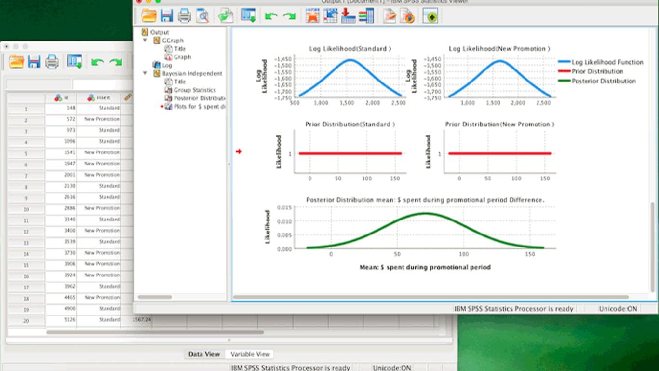659x371 pixels.
Task: Undo in the Data Editor window
Action: click(x=97, y=62)
